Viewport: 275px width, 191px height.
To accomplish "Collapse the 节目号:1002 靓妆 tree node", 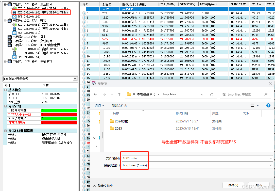I will tap(5, 21).
